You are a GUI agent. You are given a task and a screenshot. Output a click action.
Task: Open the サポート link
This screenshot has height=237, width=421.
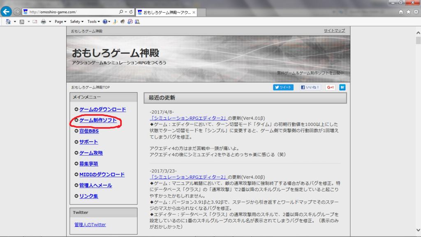click(x=89, y=142)
